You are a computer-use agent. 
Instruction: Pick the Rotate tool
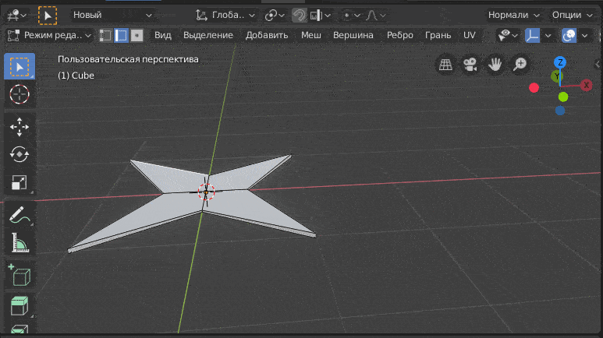coord(20,154)
